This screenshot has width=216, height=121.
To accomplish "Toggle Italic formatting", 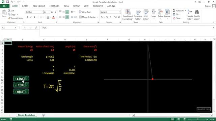I will click(31, 17).
